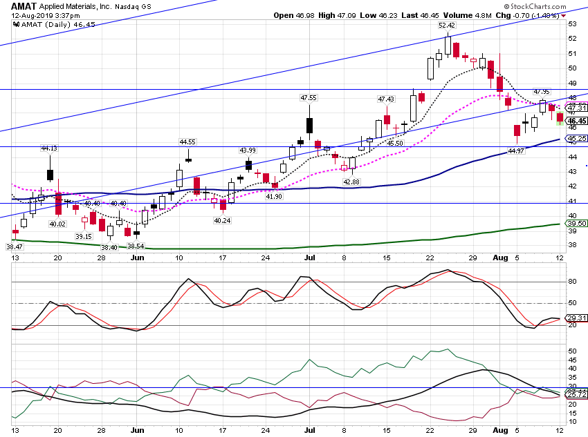Viewport: 588px width, 437px height.
Task: Click the 42.88 low price label
Action: pos(351,182)
